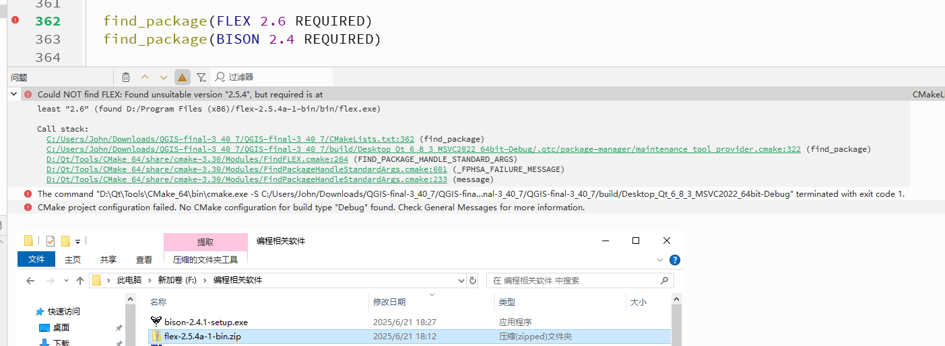
Task: Open the maintenance_tool_provider.cmake:322 link
Action: [x=424, y=149]
